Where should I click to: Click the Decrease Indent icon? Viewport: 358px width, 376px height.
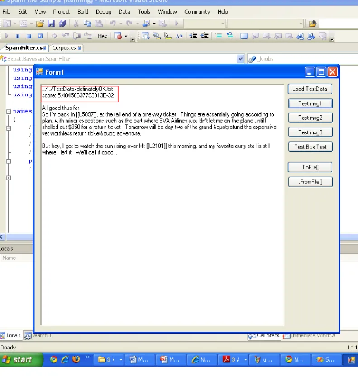(x=193, y=36)
